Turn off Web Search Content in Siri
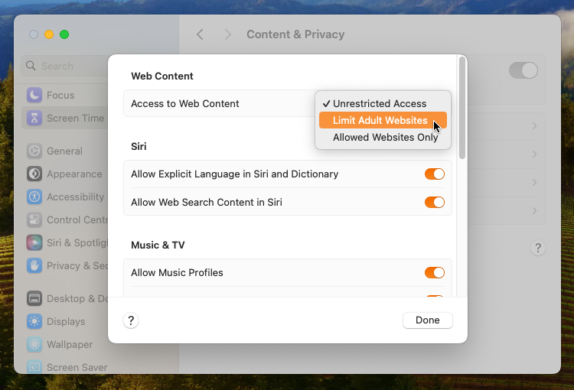 point(434,202)
